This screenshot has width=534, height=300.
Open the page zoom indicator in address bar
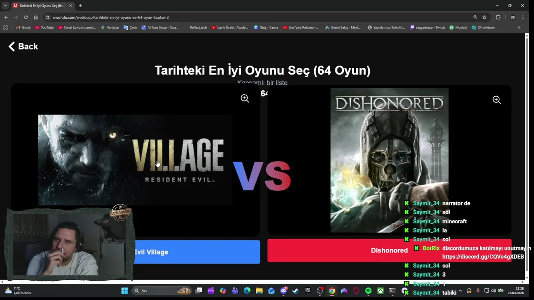click(475, 17)
